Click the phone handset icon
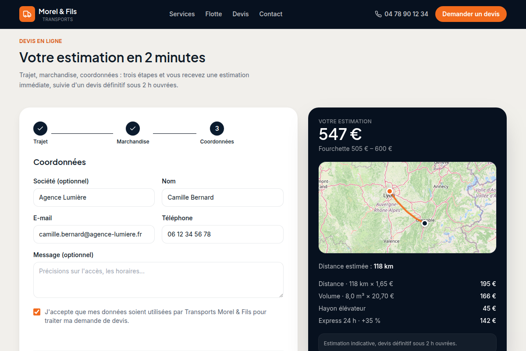526x351 pixels. pos(378,14)
